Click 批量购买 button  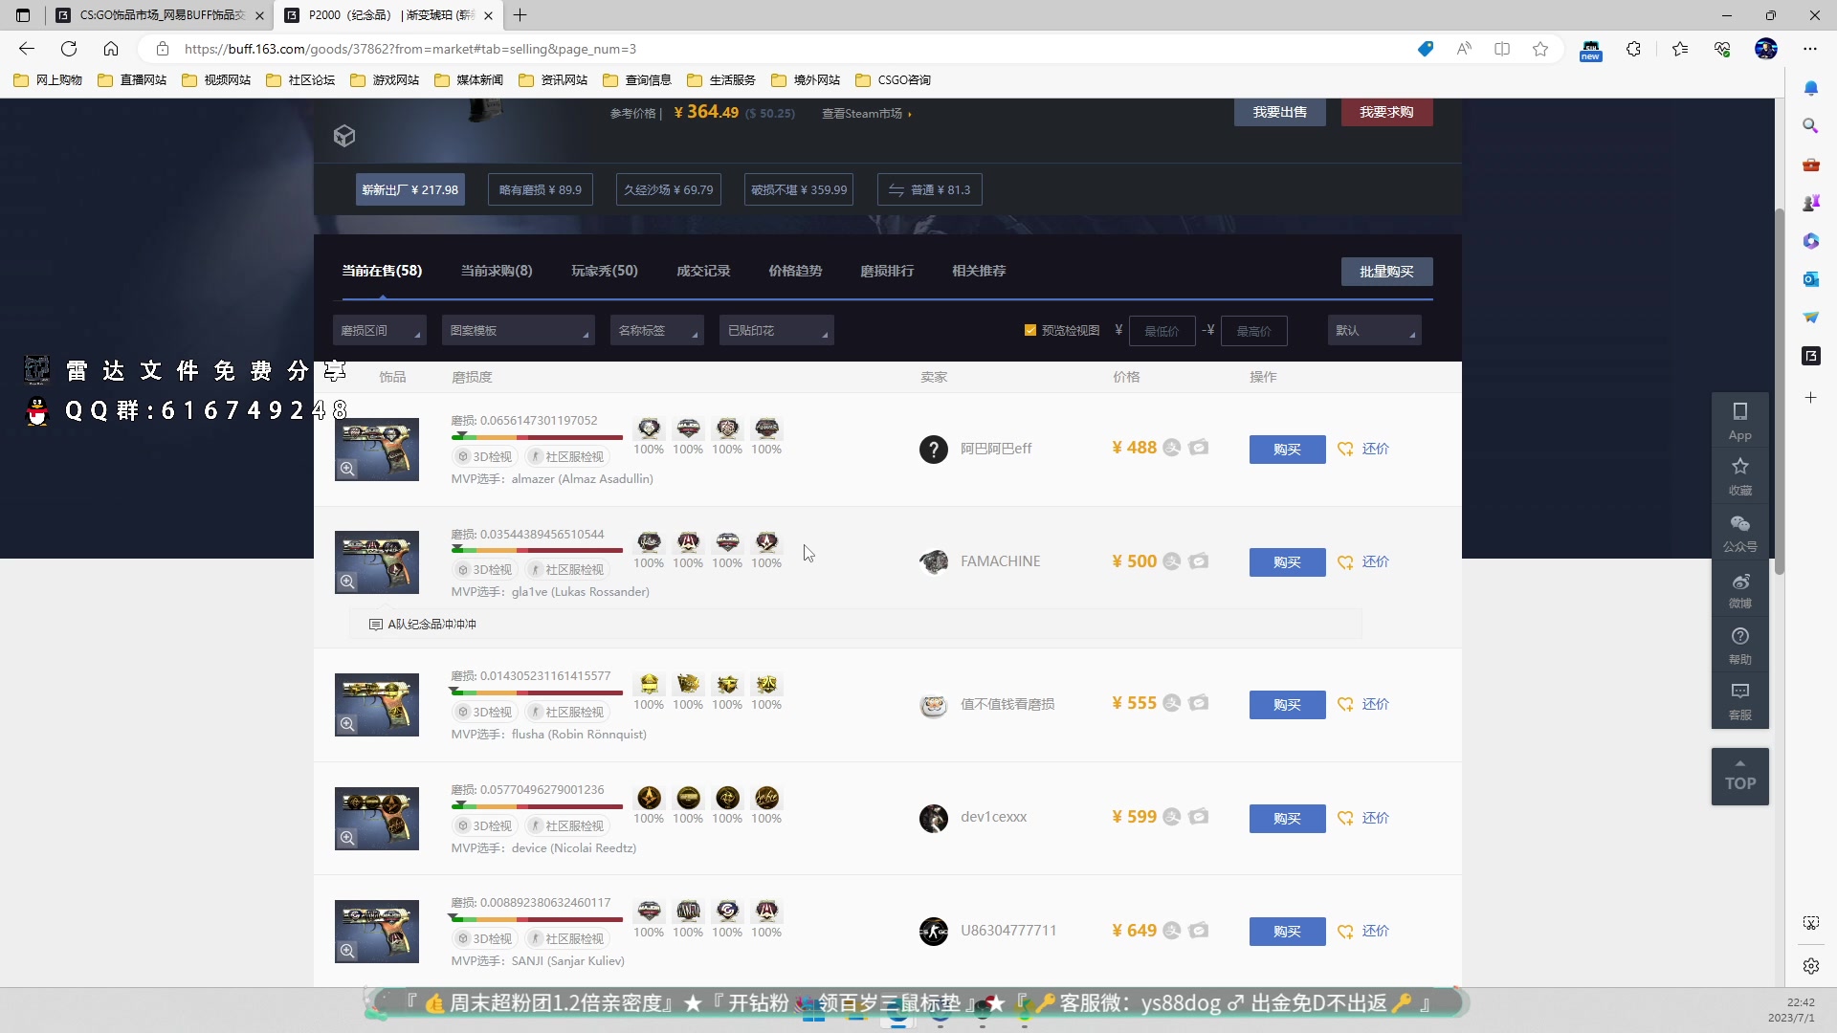tap(1386, 272)
